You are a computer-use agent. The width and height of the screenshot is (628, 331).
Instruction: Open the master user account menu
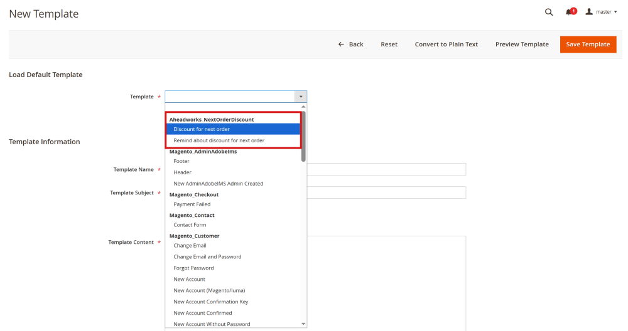pyautogui.click(x=601, y=12)
